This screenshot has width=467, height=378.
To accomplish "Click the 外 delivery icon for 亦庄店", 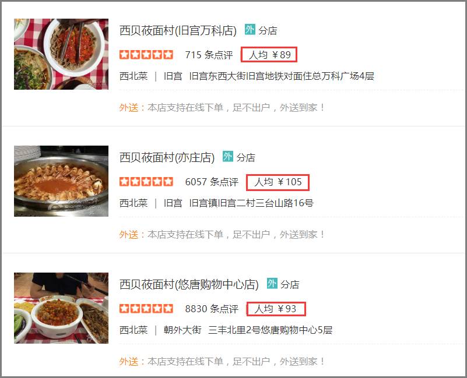I will (x=228, y=156).
